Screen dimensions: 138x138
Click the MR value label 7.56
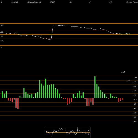[x=128, y=81]
